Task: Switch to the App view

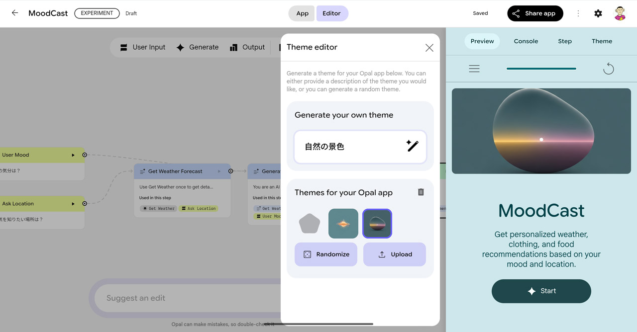Action: pos(301,13)
